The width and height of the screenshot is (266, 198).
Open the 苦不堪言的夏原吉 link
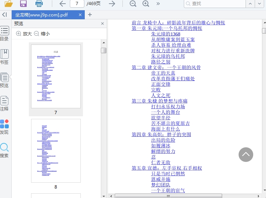tap(170, 123)
